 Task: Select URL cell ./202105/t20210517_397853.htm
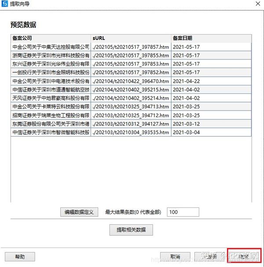pos(131,64)
